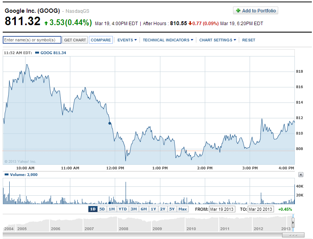The height and width of the screenshot is (239, 313).
Task: Click the 12:00 PM axis label
Action: point(115,168)
